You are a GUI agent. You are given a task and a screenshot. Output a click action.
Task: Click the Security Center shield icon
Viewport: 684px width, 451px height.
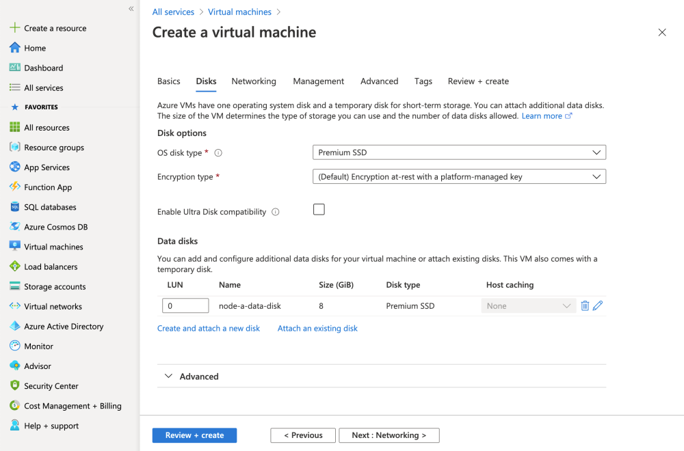pos(15,386)
